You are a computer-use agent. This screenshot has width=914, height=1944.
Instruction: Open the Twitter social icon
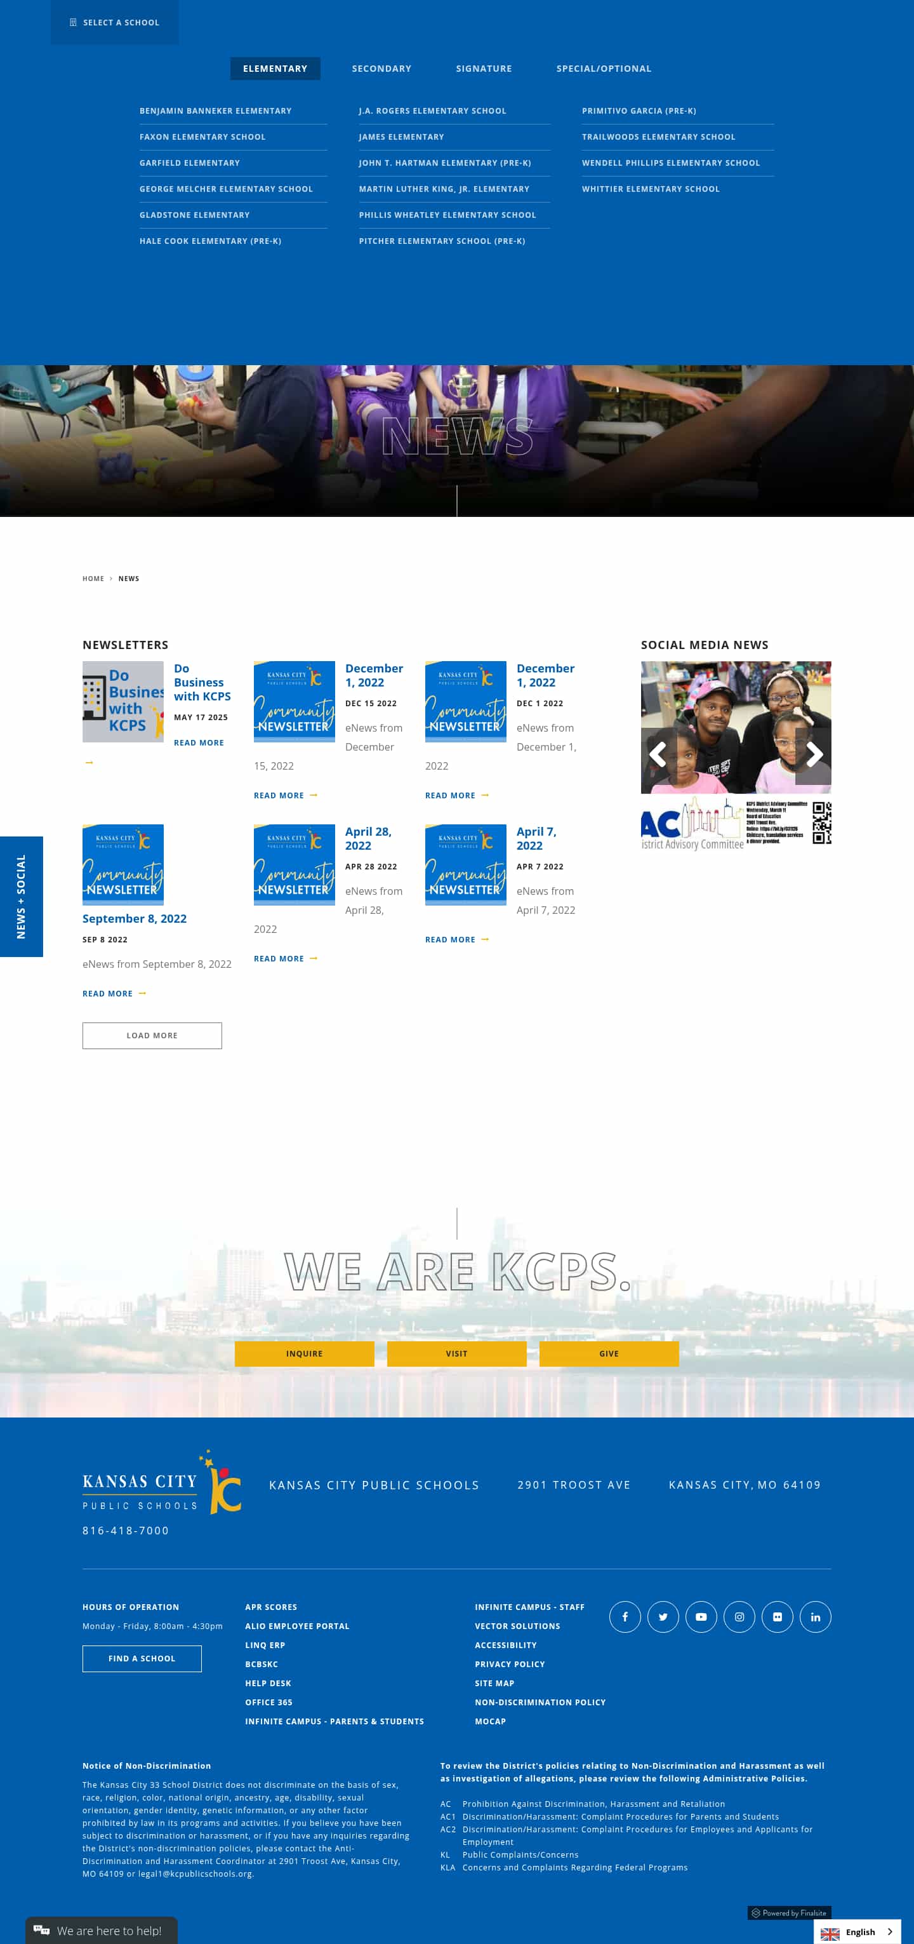click(663, 1616)
